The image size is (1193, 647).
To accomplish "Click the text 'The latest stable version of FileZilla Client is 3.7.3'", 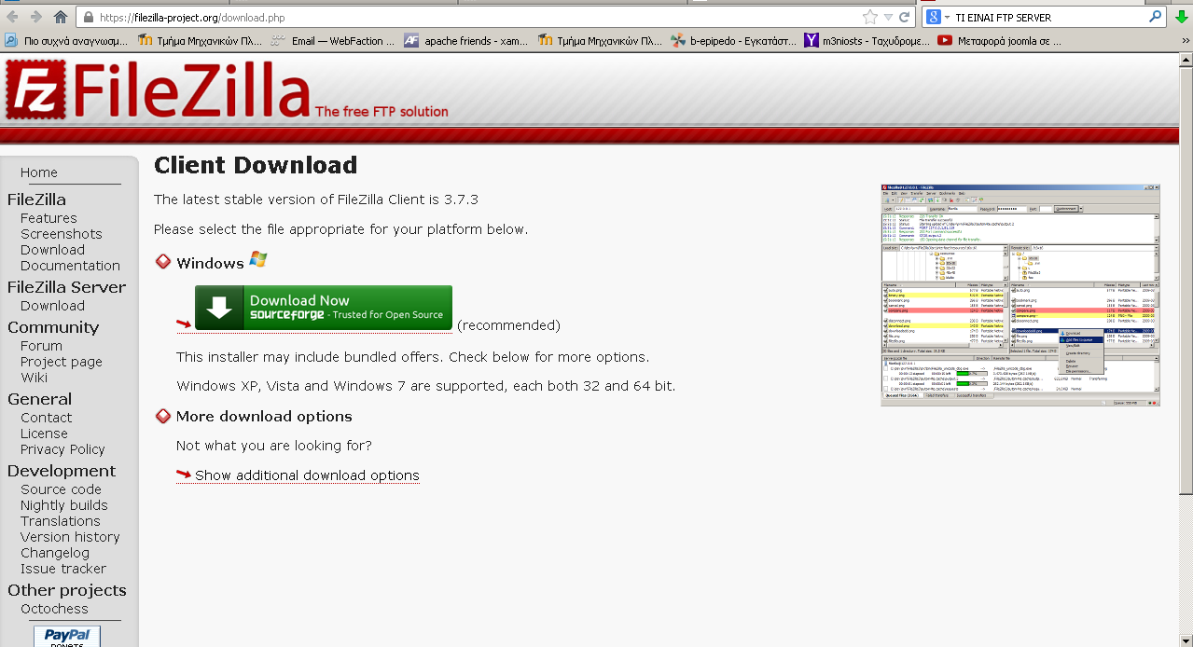I will (x=316, y=200).
